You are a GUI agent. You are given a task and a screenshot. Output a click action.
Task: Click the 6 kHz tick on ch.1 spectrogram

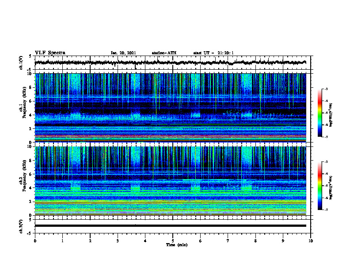[x=31, y=101]
